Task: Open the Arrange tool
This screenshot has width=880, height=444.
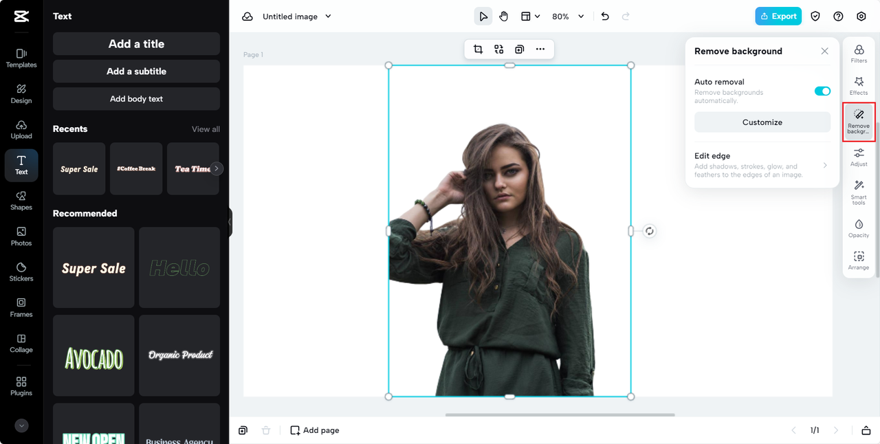Action: coord(859,261)
